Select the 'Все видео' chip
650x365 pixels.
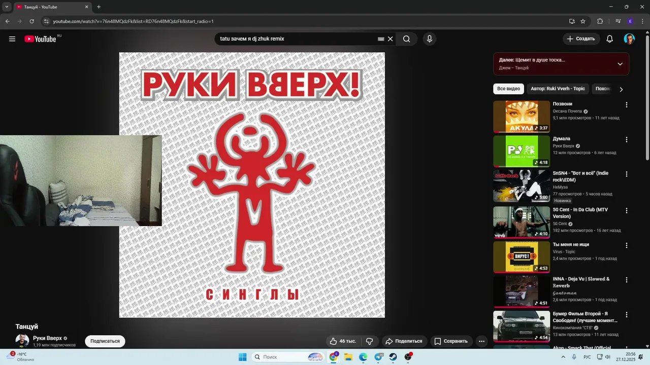click(508, 89)
